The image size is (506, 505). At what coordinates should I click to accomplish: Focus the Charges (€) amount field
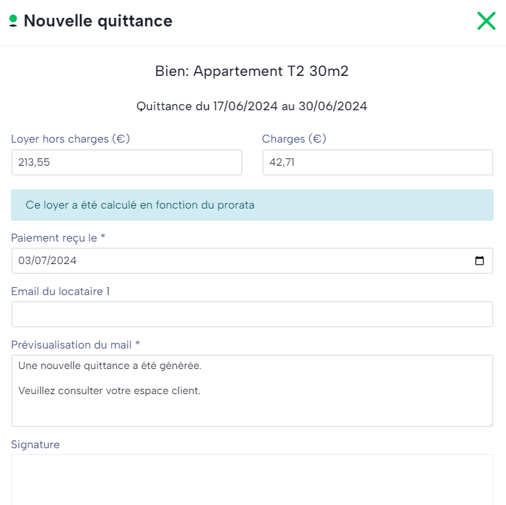(377, 162)
